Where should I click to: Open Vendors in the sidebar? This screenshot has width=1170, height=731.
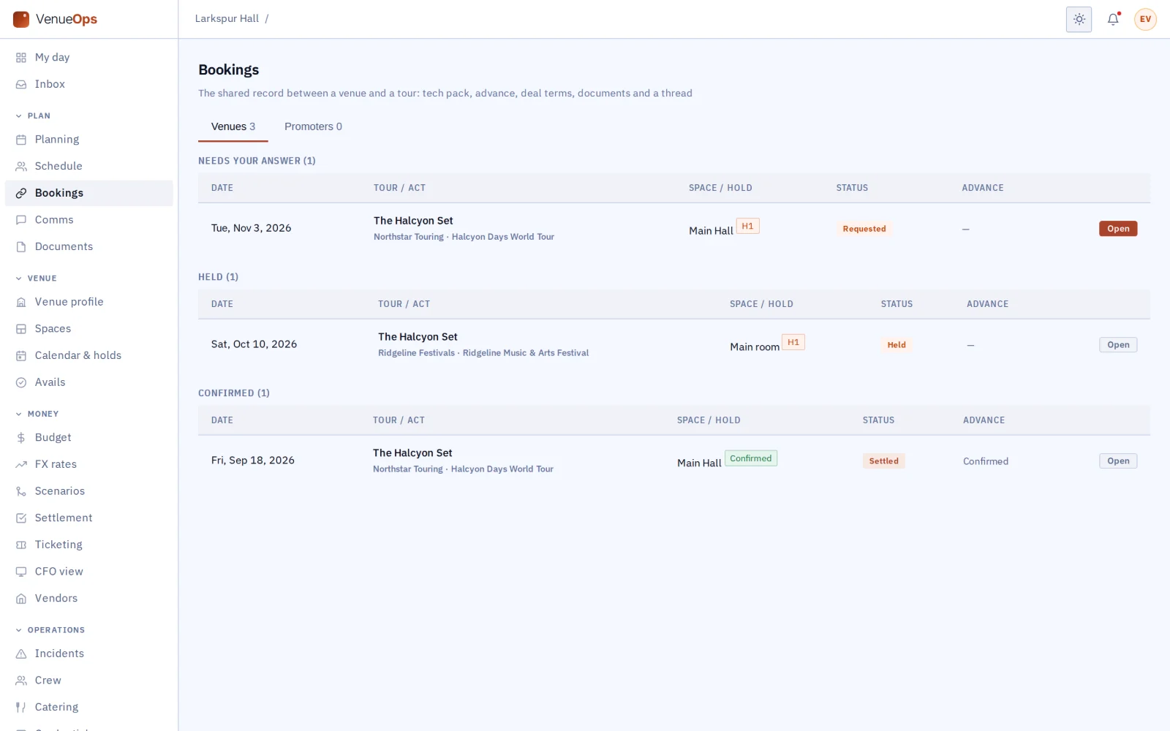(x=88, y=598)
